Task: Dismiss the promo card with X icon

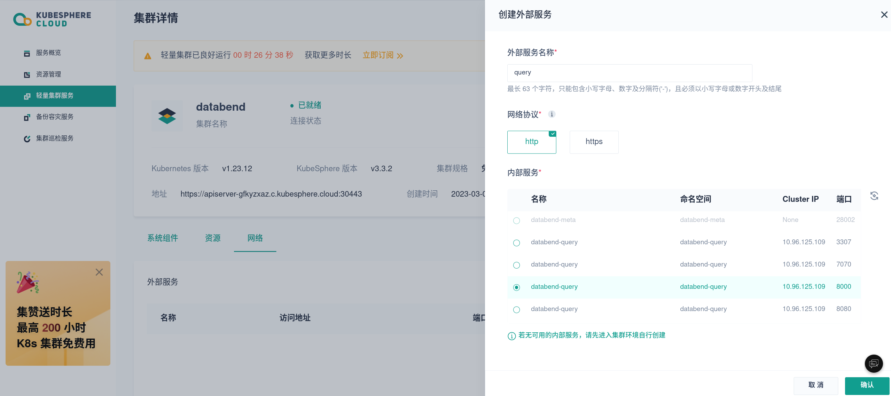Action: pyautogui.click(x=99, y=272)
